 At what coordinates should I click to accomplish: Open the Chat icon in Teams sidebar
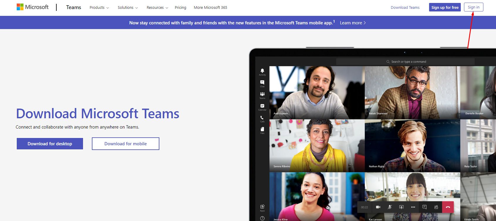262,84
